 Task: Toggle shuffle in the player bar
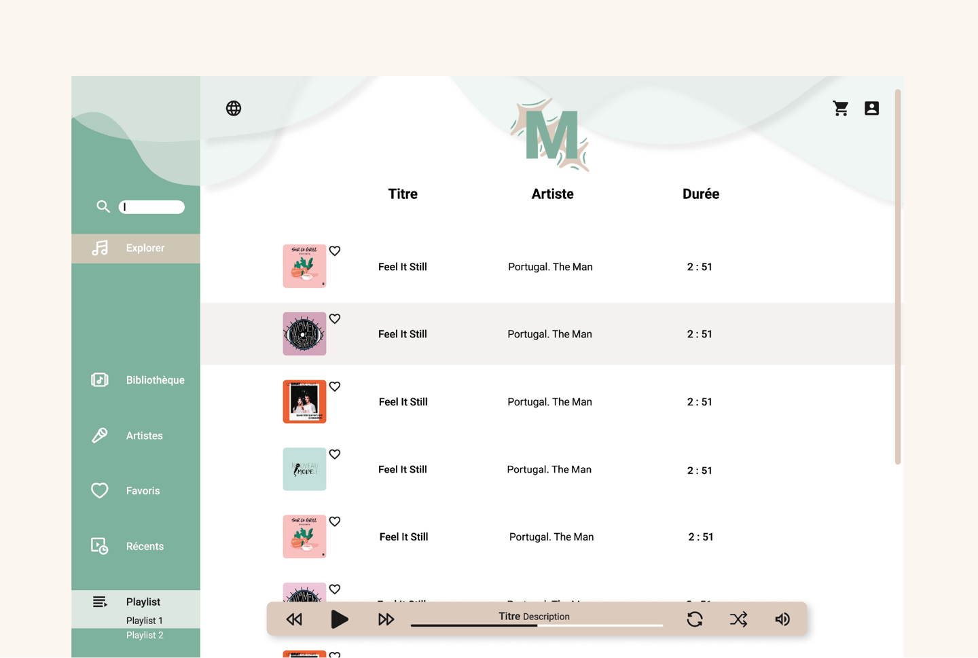click(738, 619)
